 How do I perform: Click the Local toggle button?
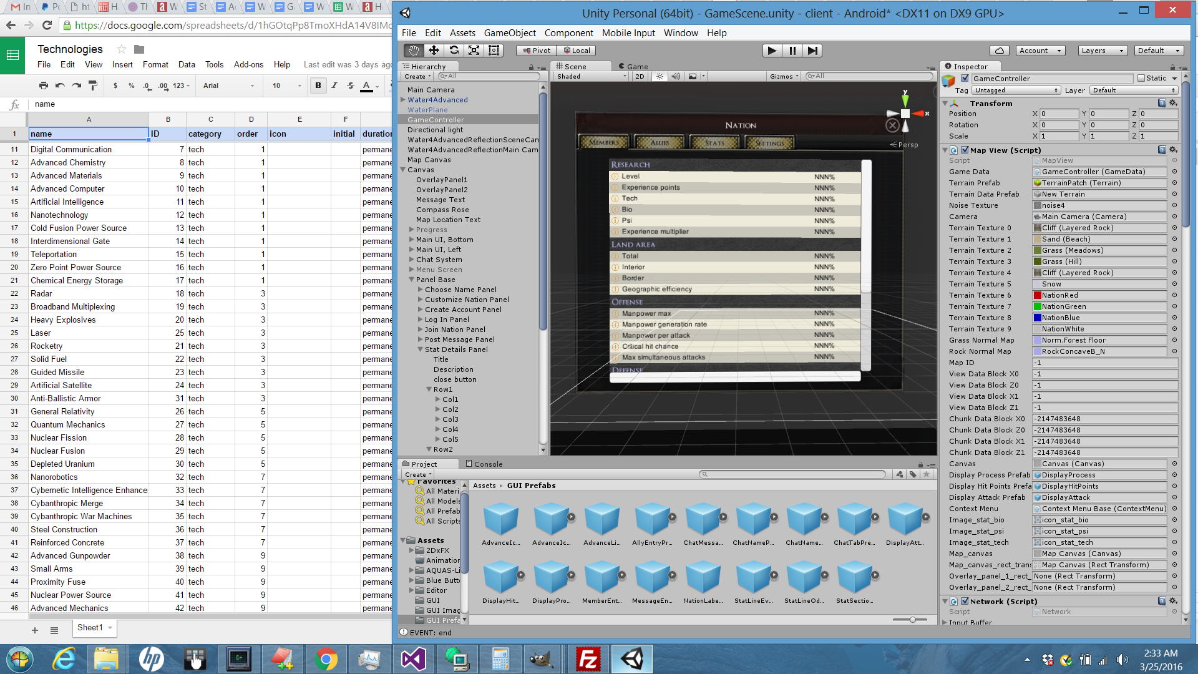(x=577, y=51)
